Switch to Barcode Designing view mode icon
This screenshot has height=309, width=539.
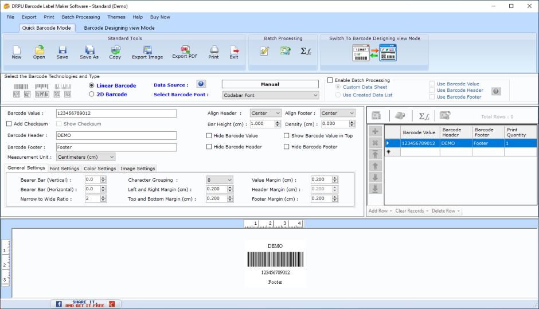pyautogui.click(x=374, y=53)
